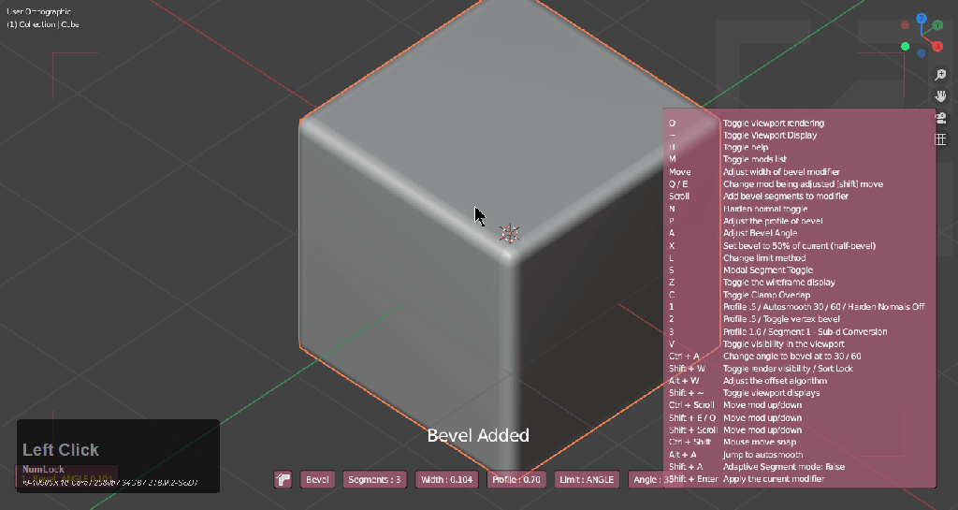
Task: Click the 'Toggle viewport rendering' help entry
Action: [x=773, y=123]
